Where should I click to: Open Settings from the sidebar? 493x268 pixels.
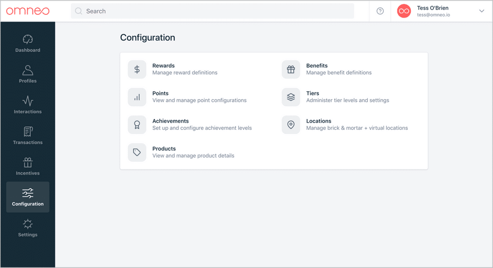coord(28,228)
